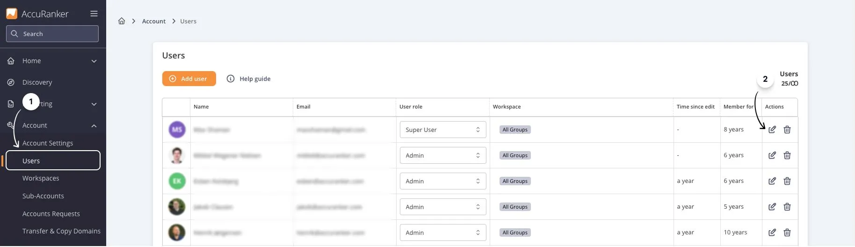Collapse the Account section in sidebar
Screen dimensions: 855x247
(x=94, y=126)
